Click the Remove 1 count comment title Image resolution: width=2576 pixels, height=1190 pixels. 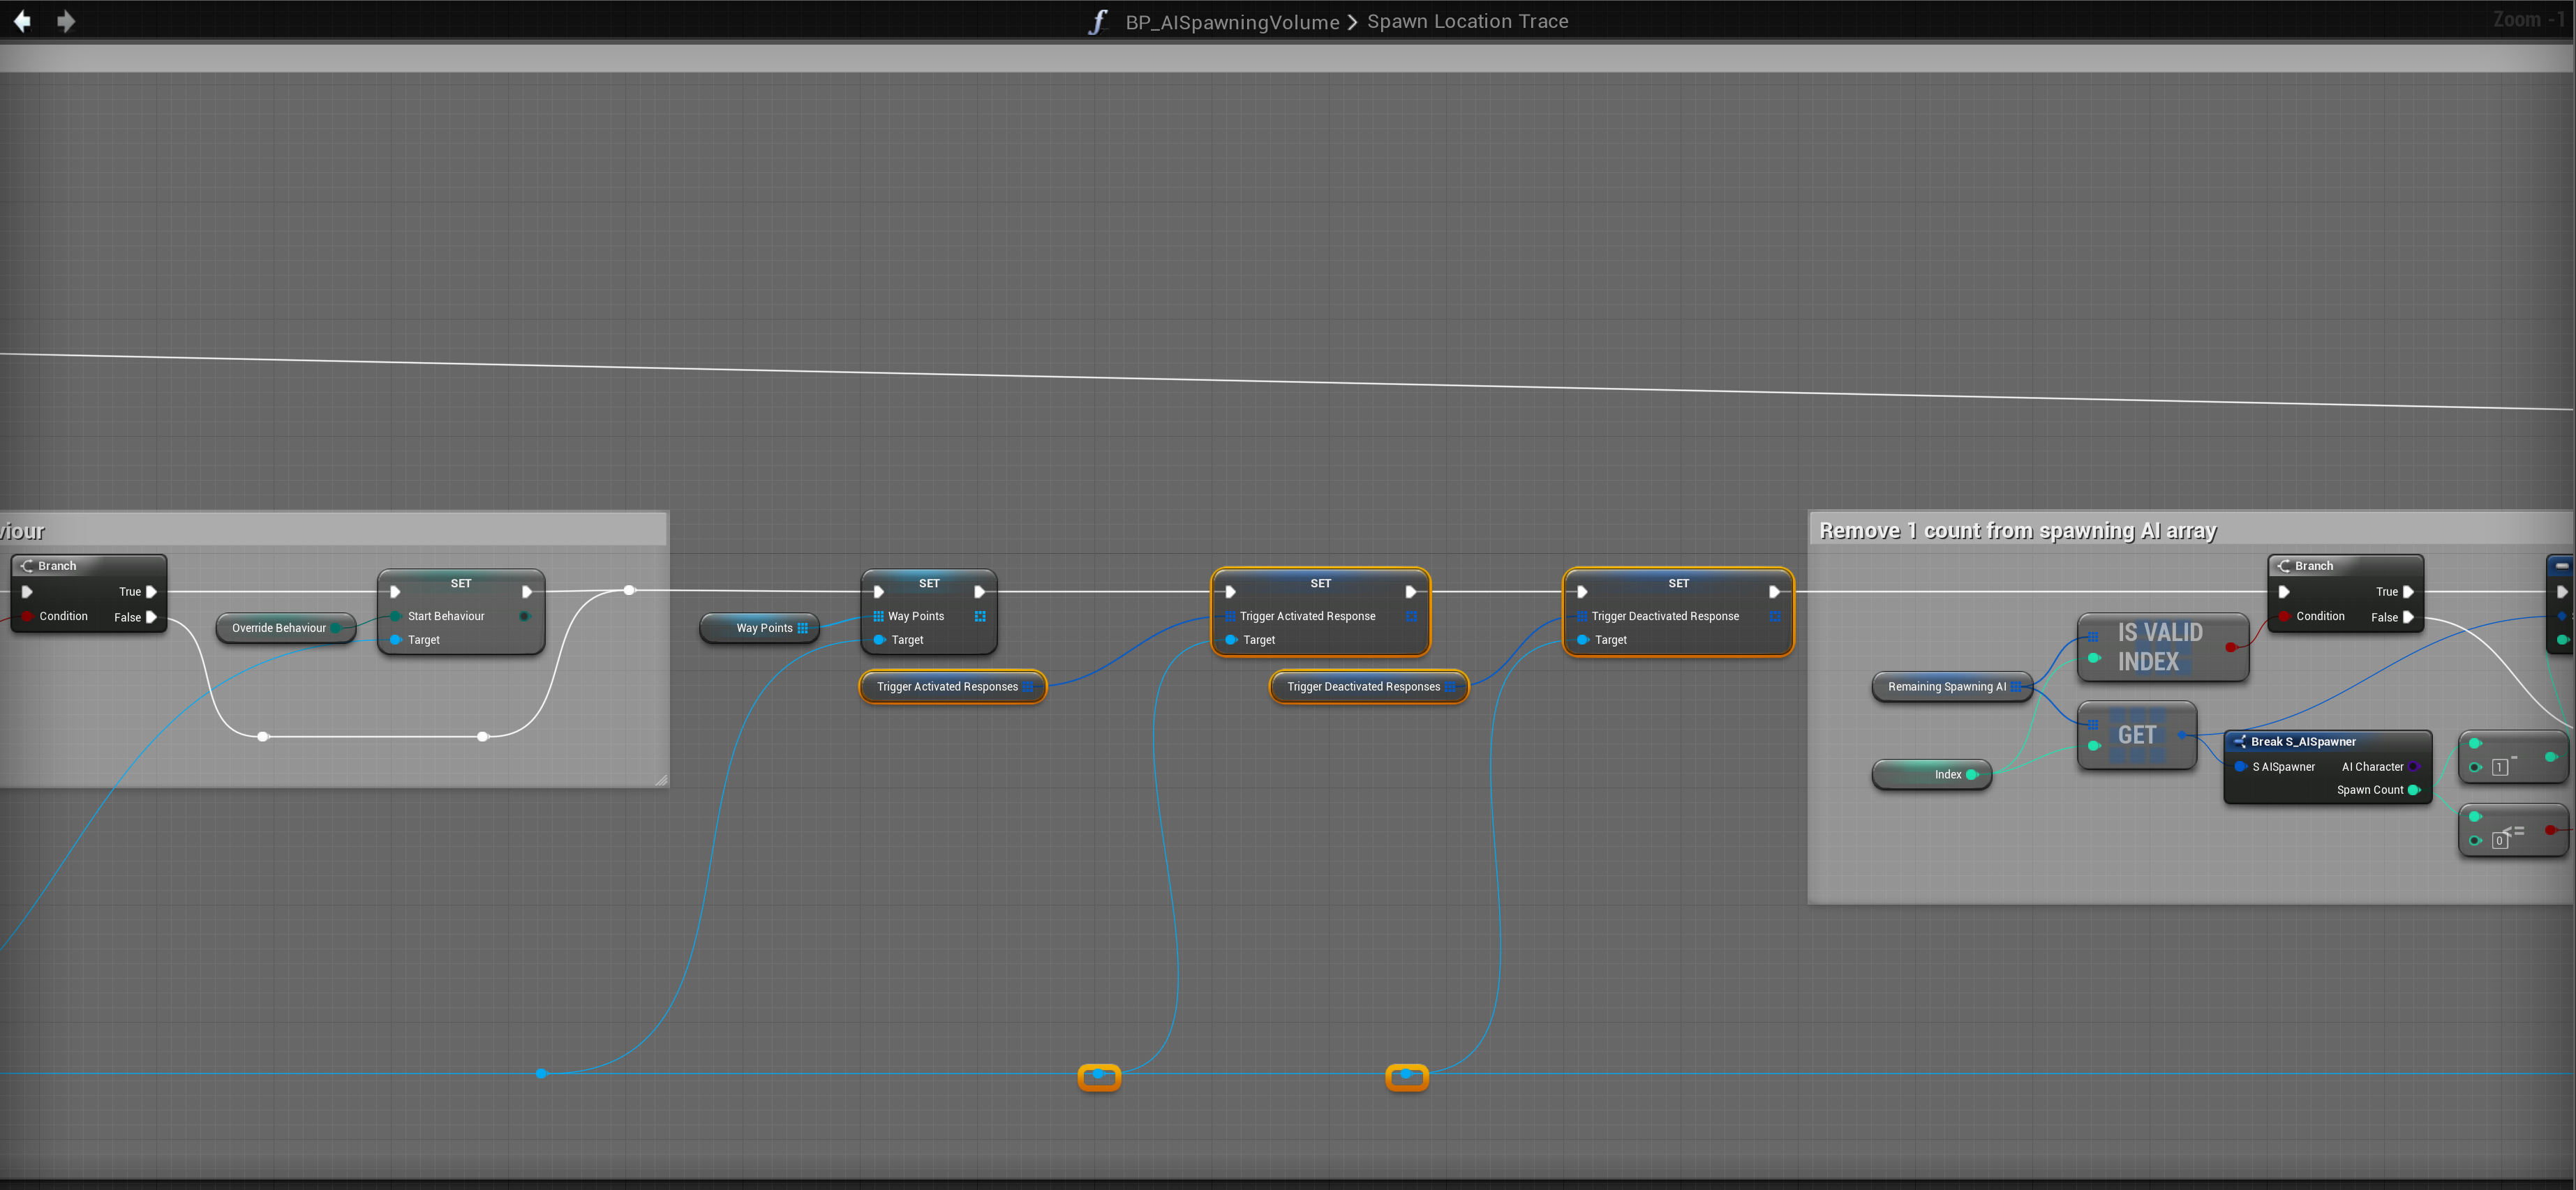pyautogui.click(x=2017, y=531)
